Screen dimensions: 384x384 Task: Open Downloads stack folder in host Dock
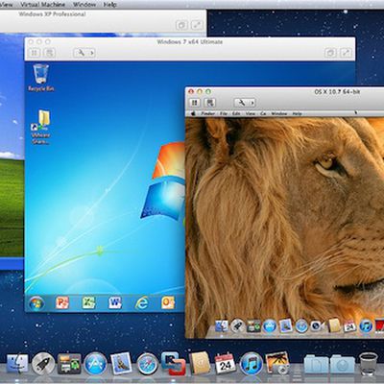coord(343,364)
